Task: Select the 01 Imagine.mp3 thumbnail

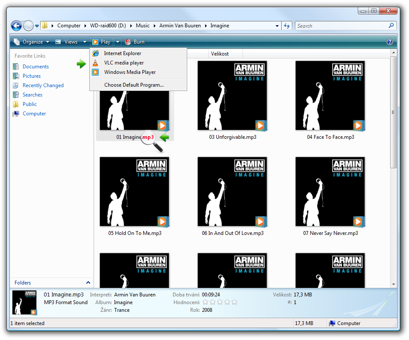Action: 135,110
